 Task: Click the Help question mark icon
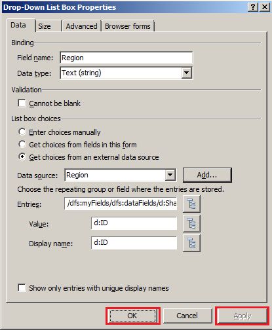click(253, 7)
